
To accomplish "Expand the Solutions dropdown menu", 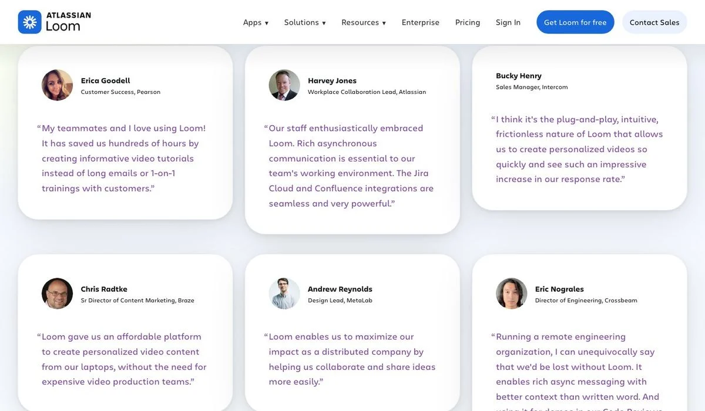I will pos(305,22).
